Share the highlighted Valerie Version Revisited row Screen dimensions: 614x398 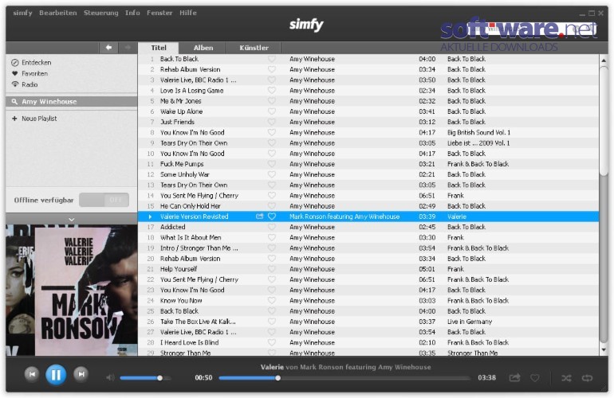click(259, 217)
